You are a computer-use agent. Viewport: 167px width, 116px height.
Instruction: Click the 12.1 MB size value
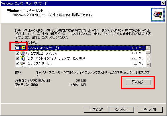[138, 53]
